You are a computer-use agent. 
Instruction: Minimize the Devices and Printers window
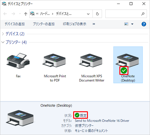coord(118,4)
